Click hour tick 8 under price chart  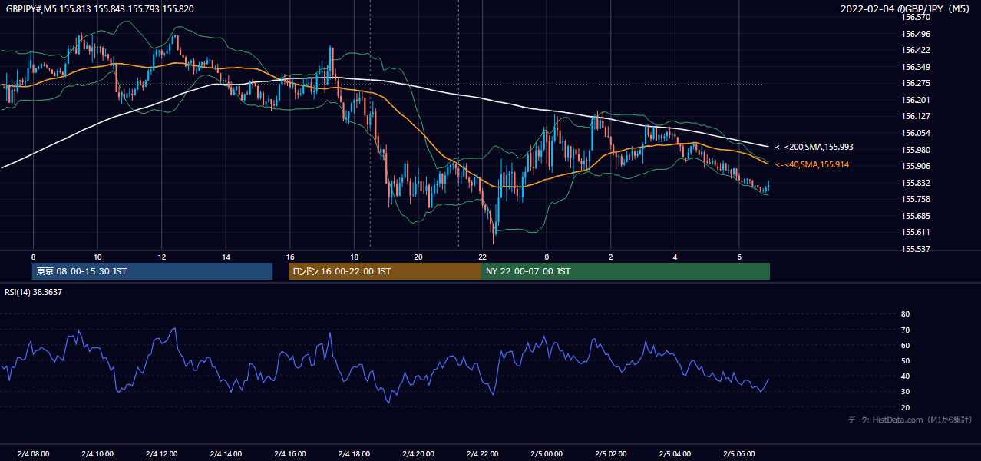tap(33, 257)
